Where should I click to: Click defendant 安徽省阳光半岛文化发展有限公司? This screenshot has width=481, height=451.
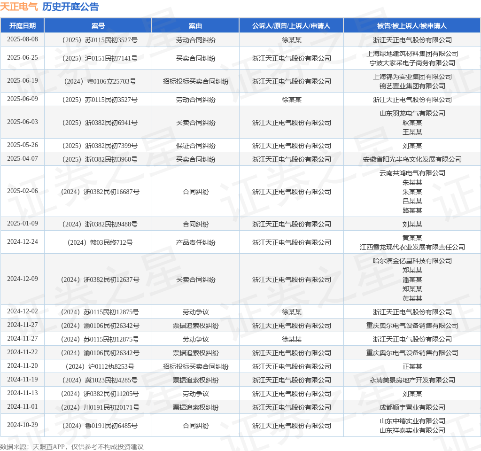coord(412,159)
